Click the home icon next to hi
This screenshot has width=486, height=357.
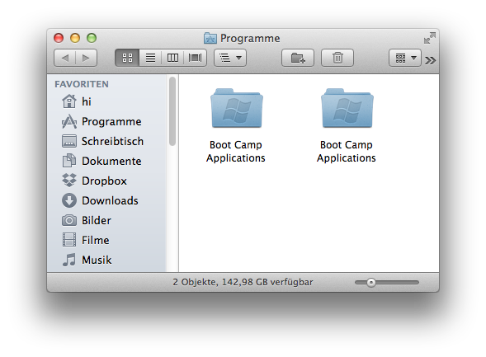[x=69, y=101]
